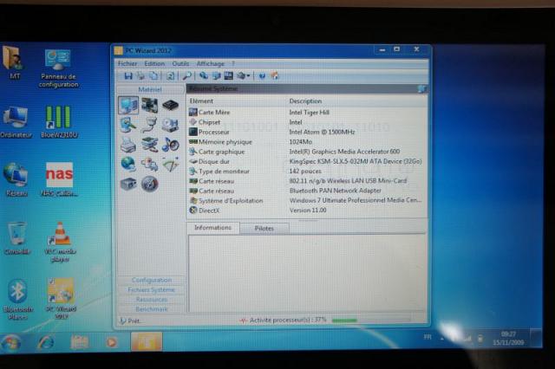Select the gray box icon in bottom row
The image size is (555, 369).
[128, 184]
